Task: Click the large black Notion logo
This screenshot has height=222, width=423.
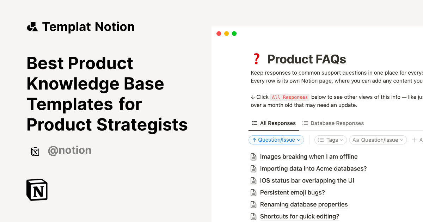Action: coord(37,190)
